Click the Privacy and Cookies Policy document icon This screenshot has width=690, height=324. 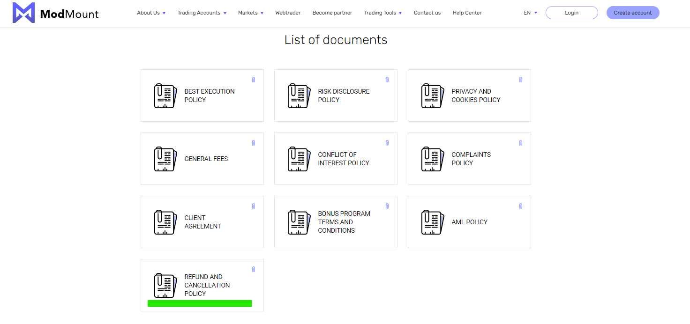433,96
